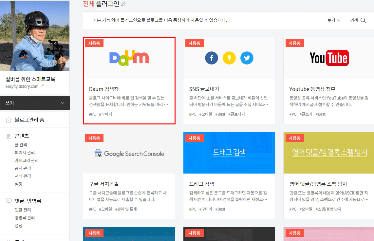Open 댓글 관리 menu item

pyautogui.click(x=23, y=210)
